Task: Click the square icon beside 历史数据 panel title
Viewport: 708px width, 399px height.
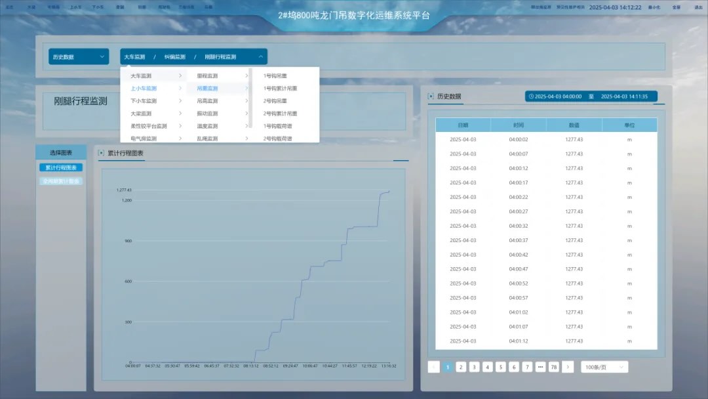Action: click(431, 96)
